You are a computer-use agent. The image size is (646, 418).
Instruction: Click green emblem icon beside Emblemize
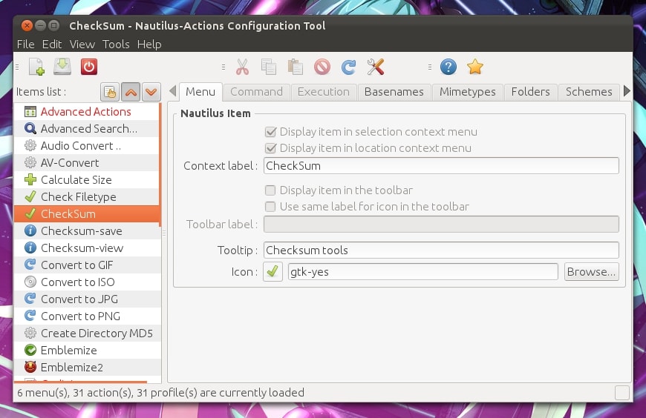point(30,350)
